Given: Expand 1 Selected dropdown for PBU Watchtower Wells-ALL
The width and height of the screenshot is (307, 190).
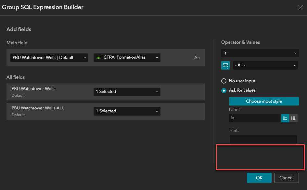Looking at the screenshot, I should 127,111.
